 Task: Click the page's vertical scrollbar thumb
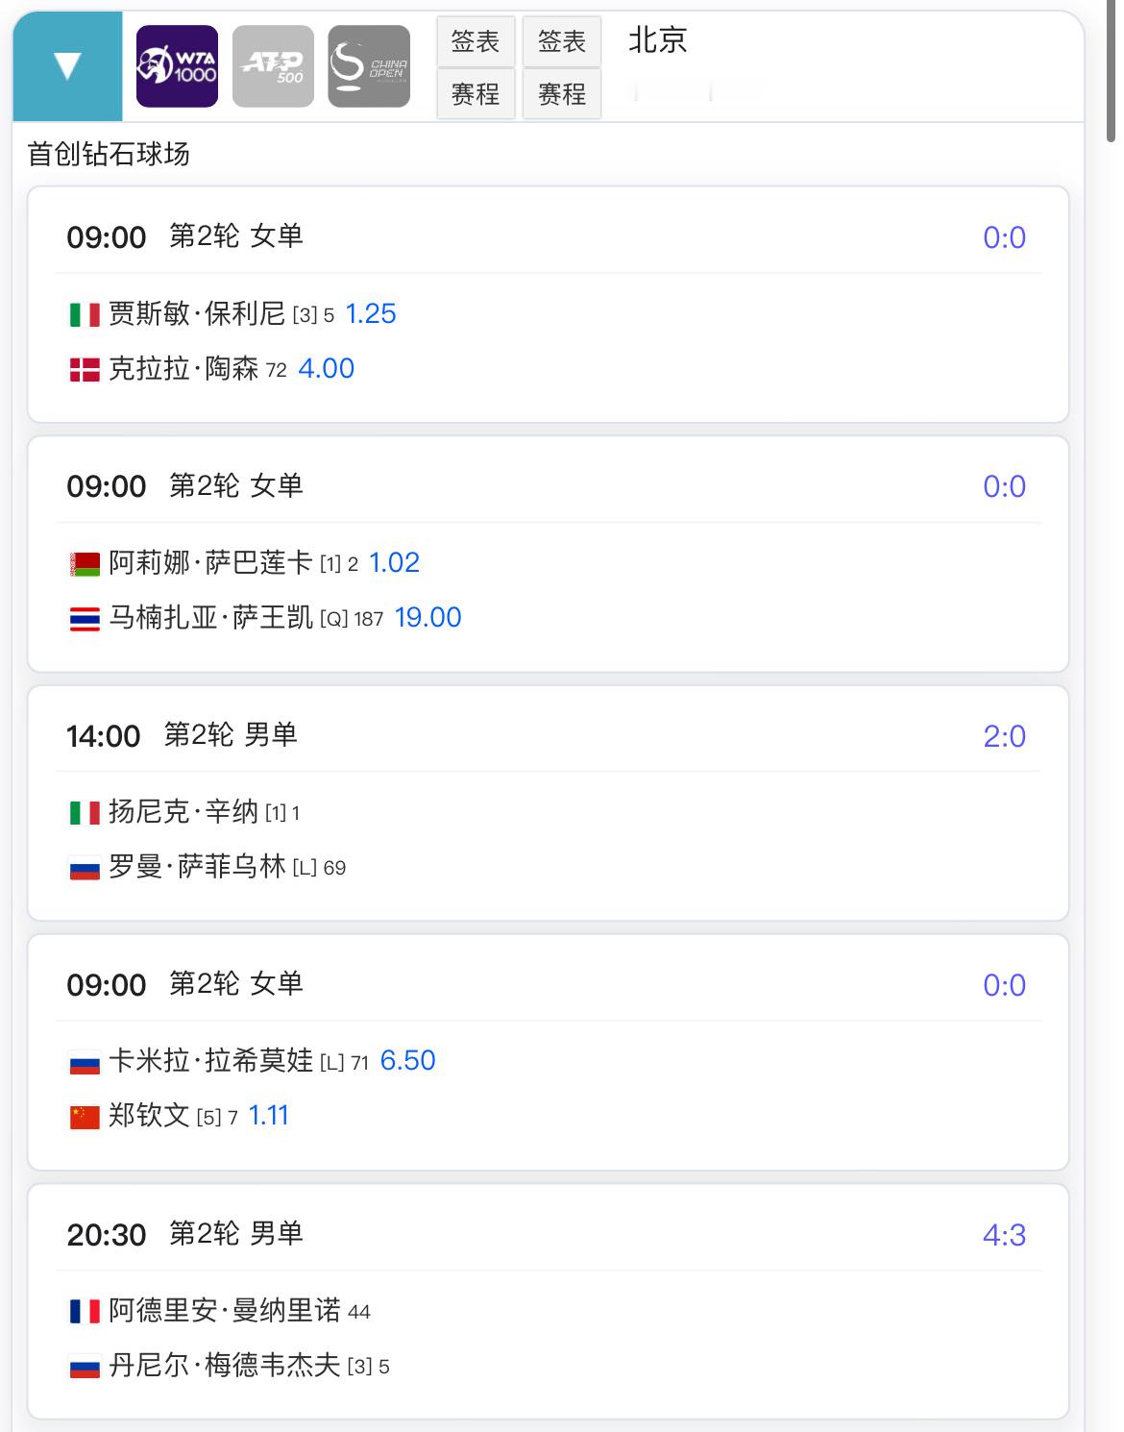(1111, 72)
